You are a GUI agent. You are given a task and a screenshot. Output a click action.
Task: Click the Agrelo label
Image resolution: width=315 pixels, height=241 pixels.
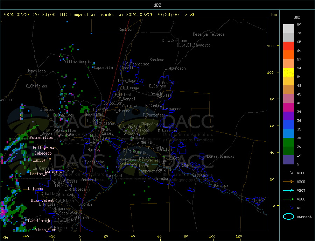click(94, 149)
